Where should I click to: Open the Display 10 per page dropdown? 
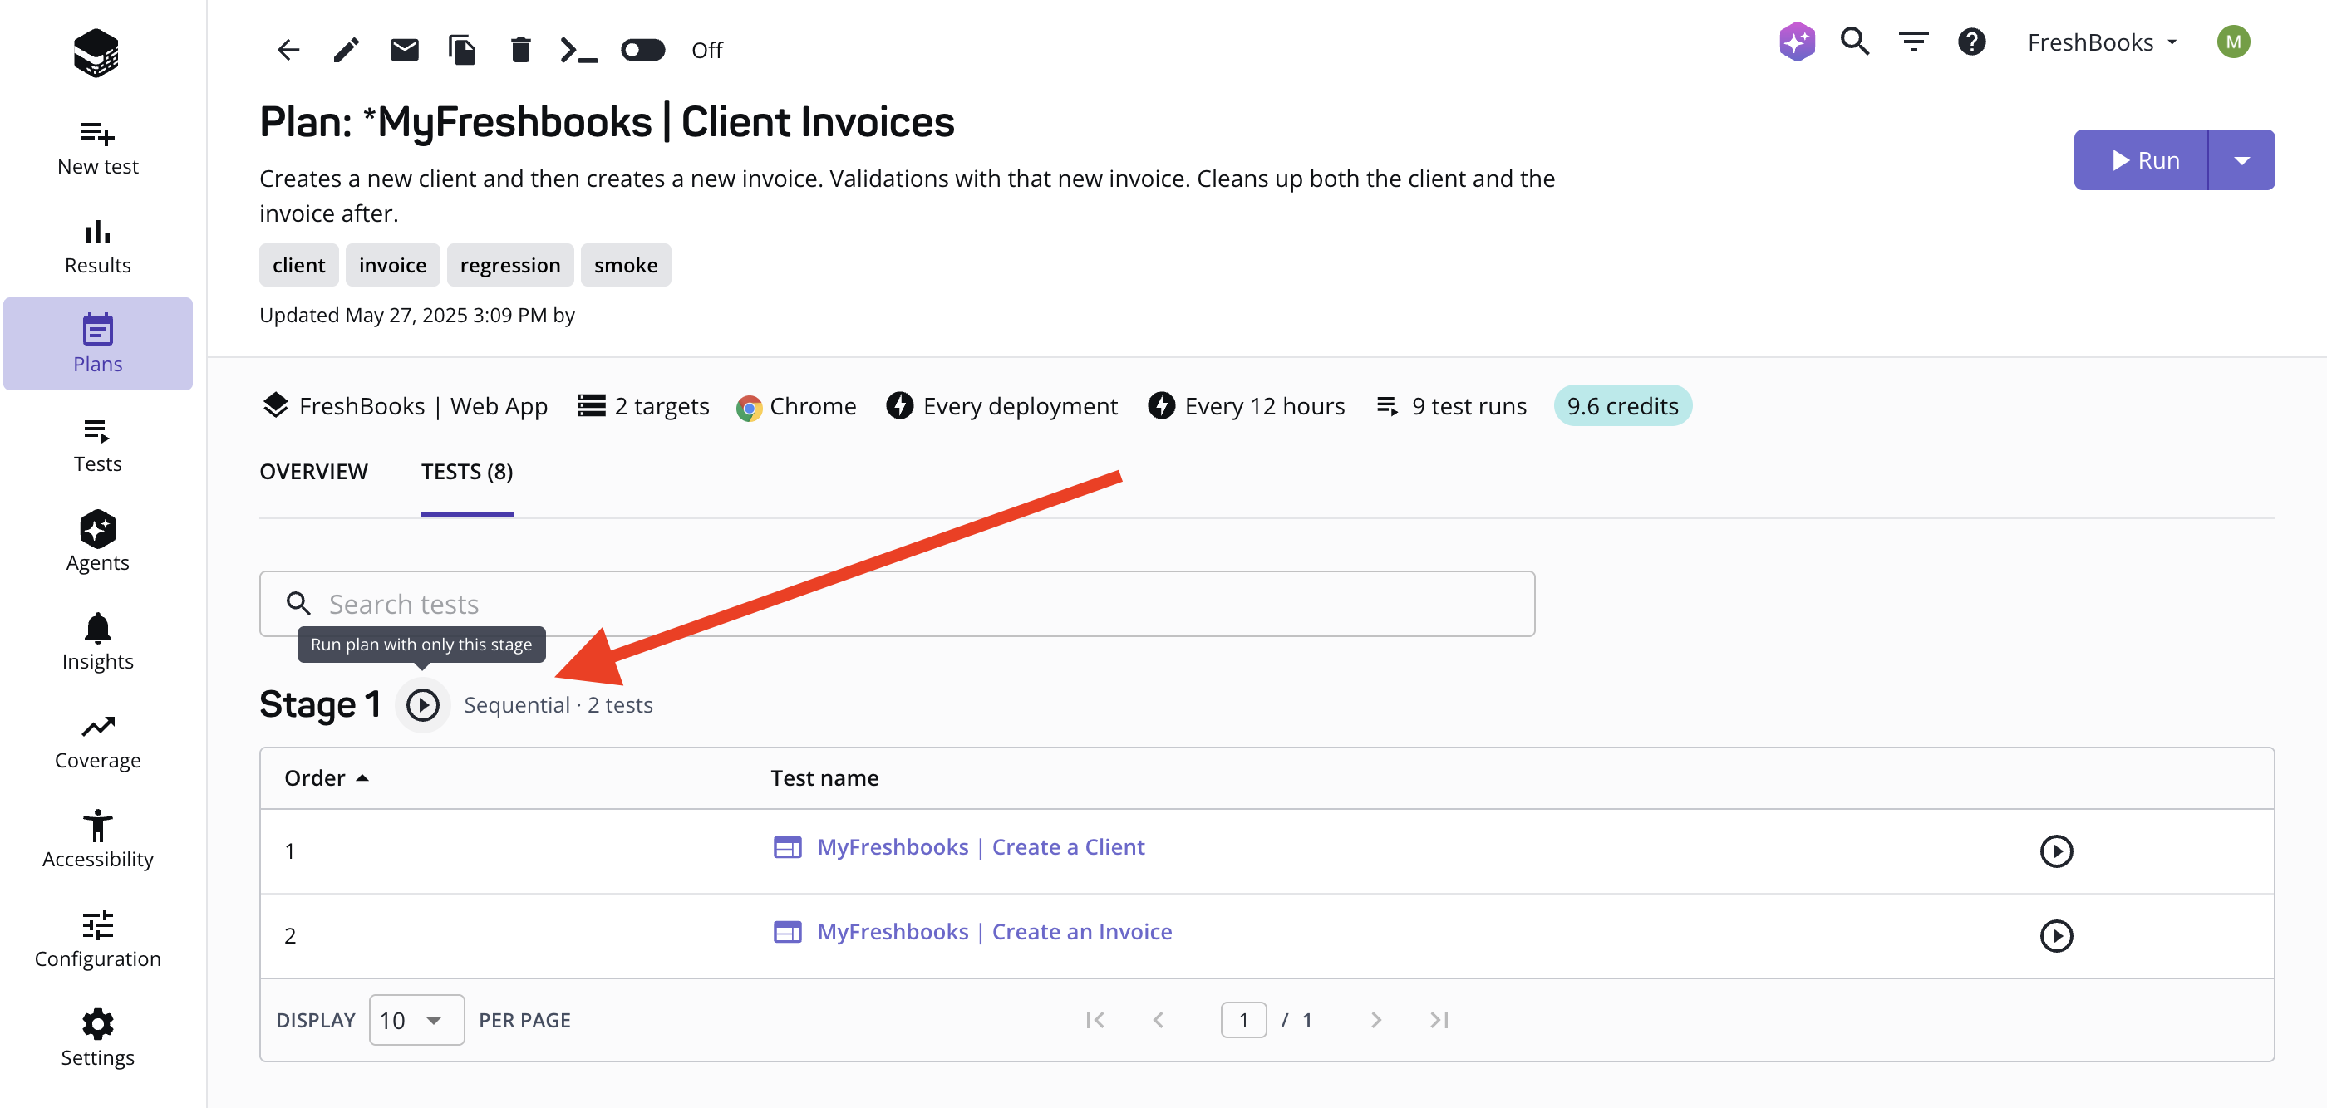point(416,1019)
